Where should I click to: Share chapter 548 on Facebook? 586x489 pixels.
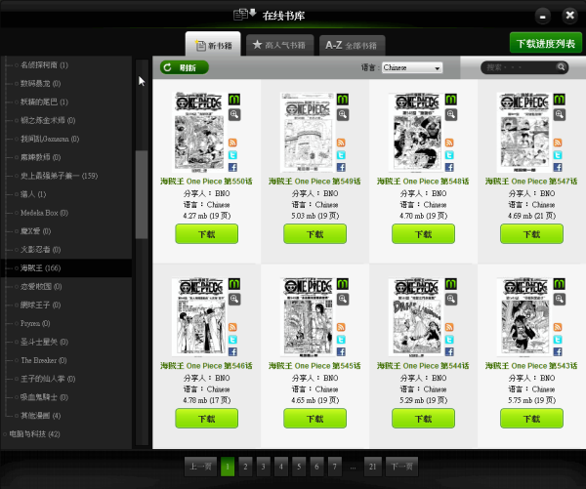click(x=449, y=167)
